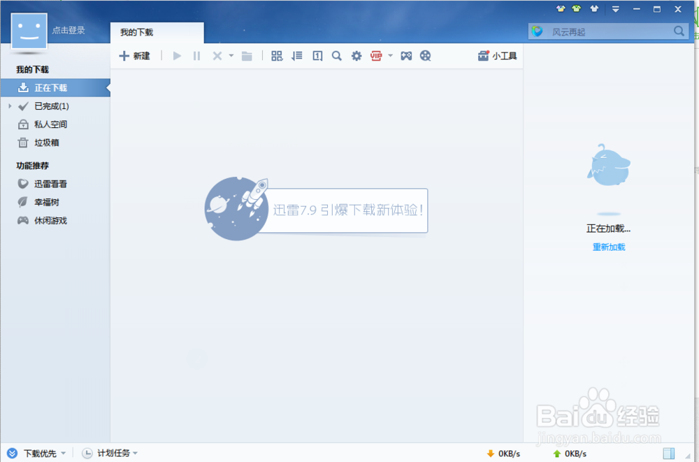The width and height of the screenshot is (699, 462).
Task: Click the shield icon in search box
Action: coord(537,31)
